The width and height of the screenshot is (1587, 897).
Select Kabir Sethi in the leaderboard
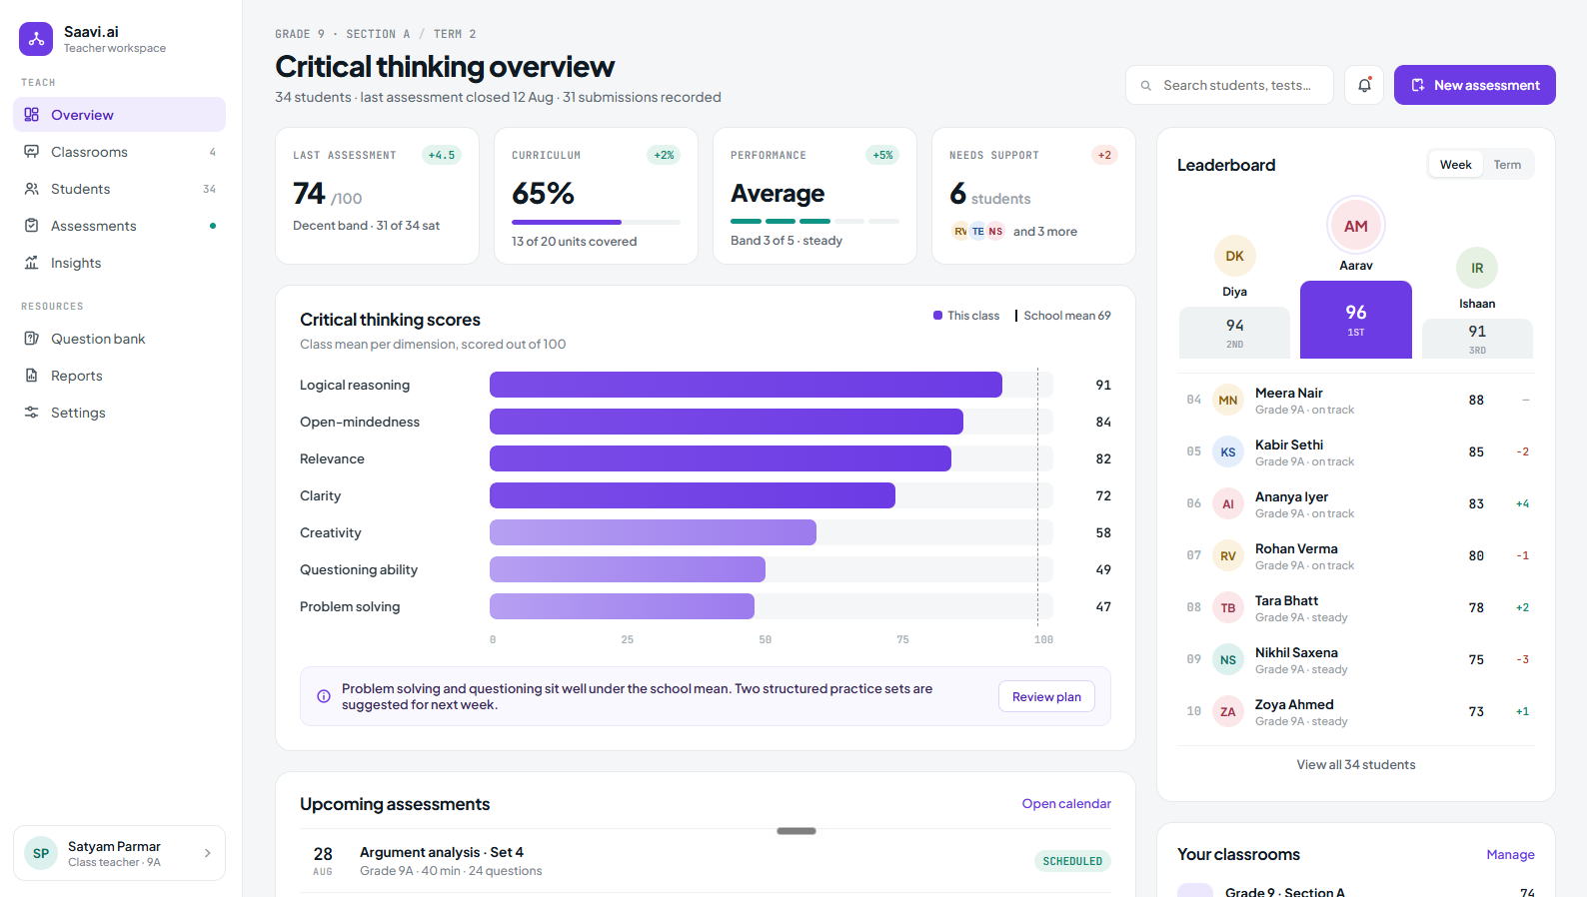point(1356,451)
